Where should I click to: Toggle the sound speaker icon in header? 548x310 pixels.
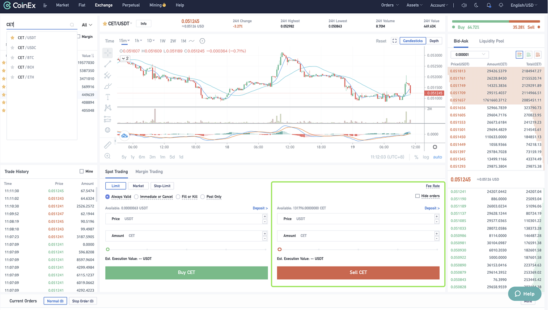pos(464,5)
